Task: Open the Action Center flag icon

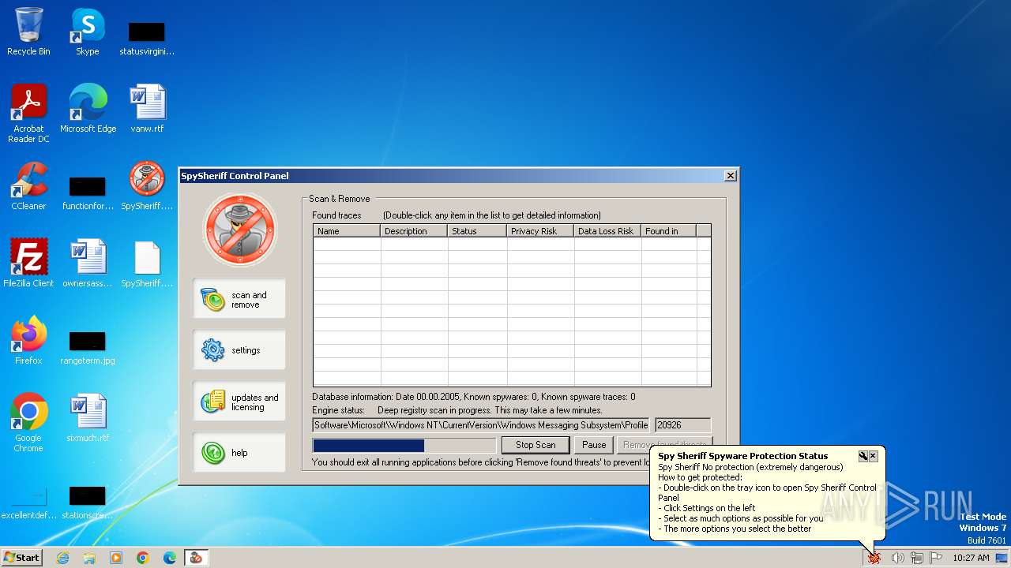Action: coord(936,558)
